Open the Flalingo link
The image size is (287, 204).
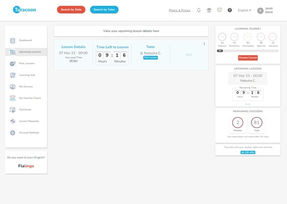click(x=26, y=166)
